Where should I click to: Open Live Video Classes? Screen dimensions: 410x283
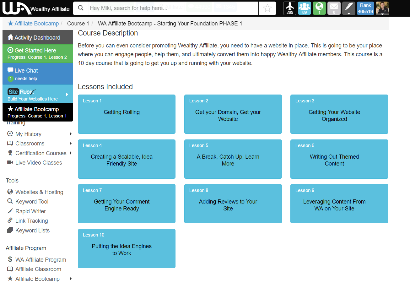tap(39, 163)
